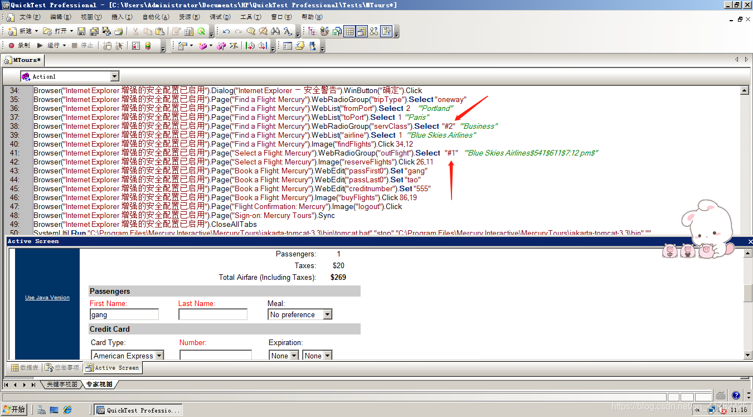The height and width of the screenshot is (417, 753).
Task: Start recording with the 录制 button
Action: [x=20, y=46]
